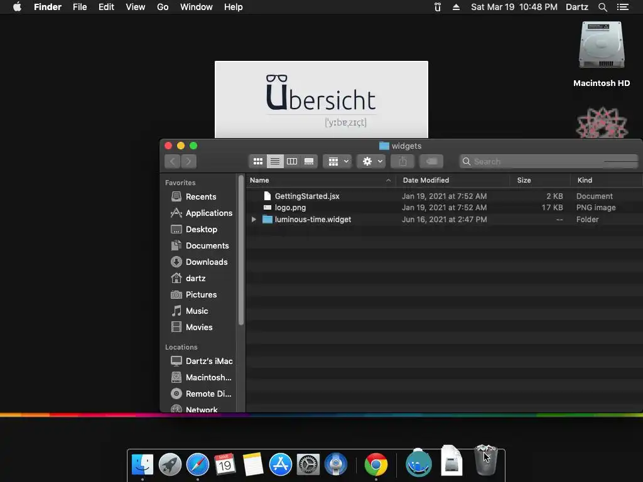Open the File menu

click(x=80, y=7)
